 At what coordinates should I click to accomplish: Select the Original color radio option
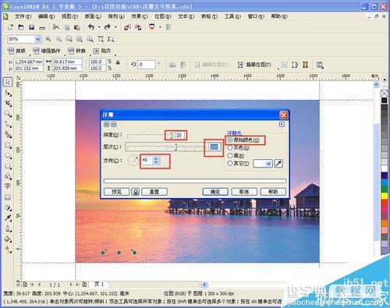click(x=230, y=140)
